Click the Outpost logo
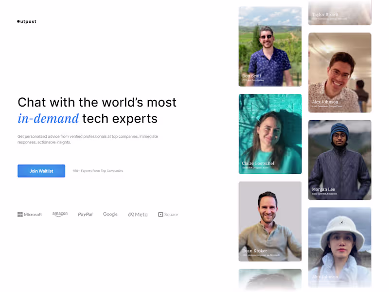 point(27,21)
